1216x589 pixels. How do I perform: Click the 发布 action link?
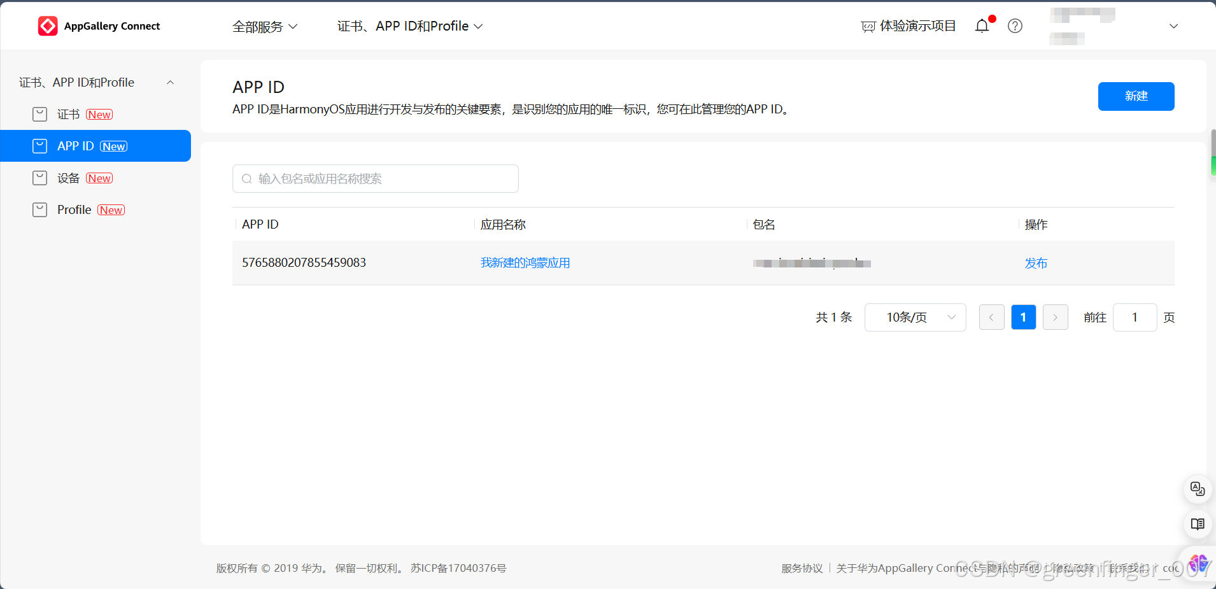[x=1036, y=263]
